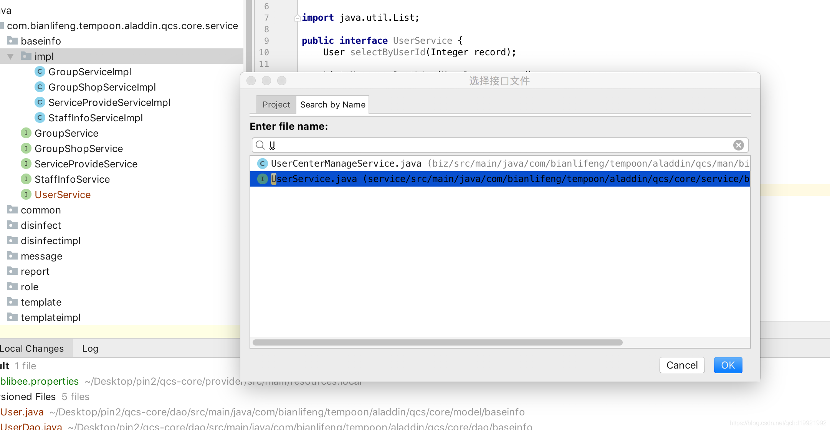Select ServiceProvideServiceImpl in project tree
This screenshot has height=430, width=830.
[109, 103]
